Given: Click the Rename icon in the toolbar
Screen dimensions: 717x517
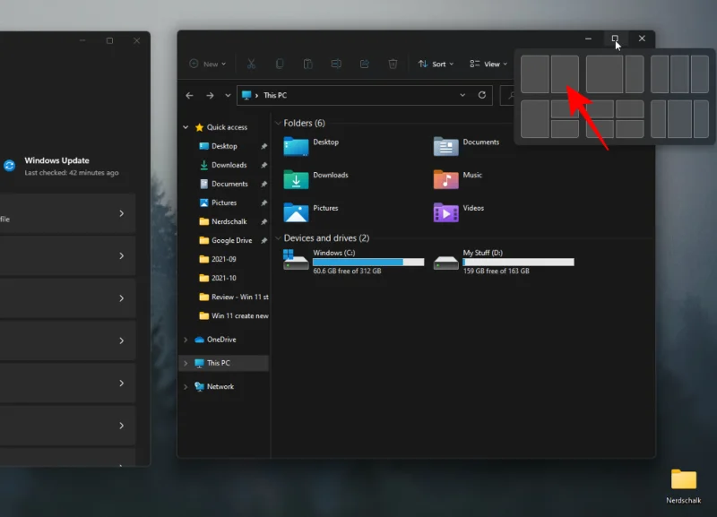Looking at the screenshot, I should tap(336, 64).
